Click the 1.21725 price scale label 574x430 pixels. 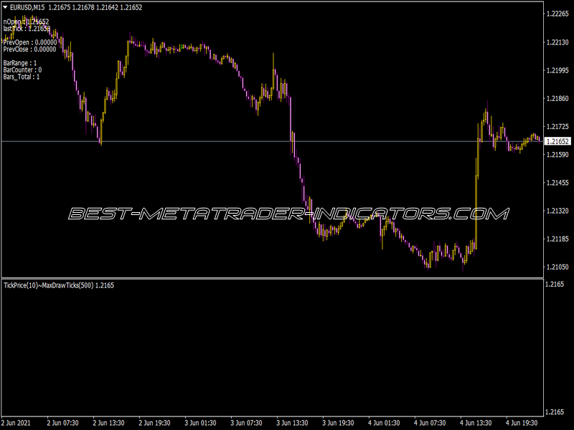(x=557, y=127)
